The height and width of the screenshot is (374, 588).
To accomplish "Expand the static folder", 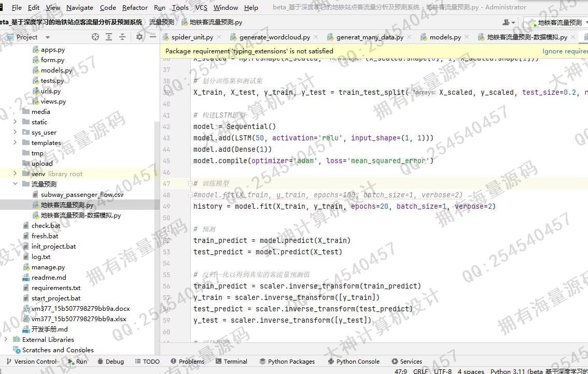I will tap(15, 122).
